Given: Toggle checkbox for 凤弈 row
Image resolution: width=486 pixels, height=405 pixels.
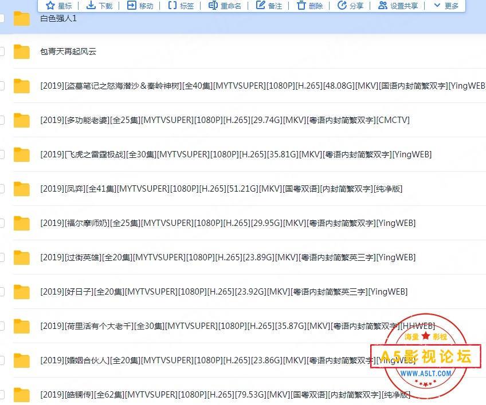Looking at the screenshot, I should tap(2, 189).
